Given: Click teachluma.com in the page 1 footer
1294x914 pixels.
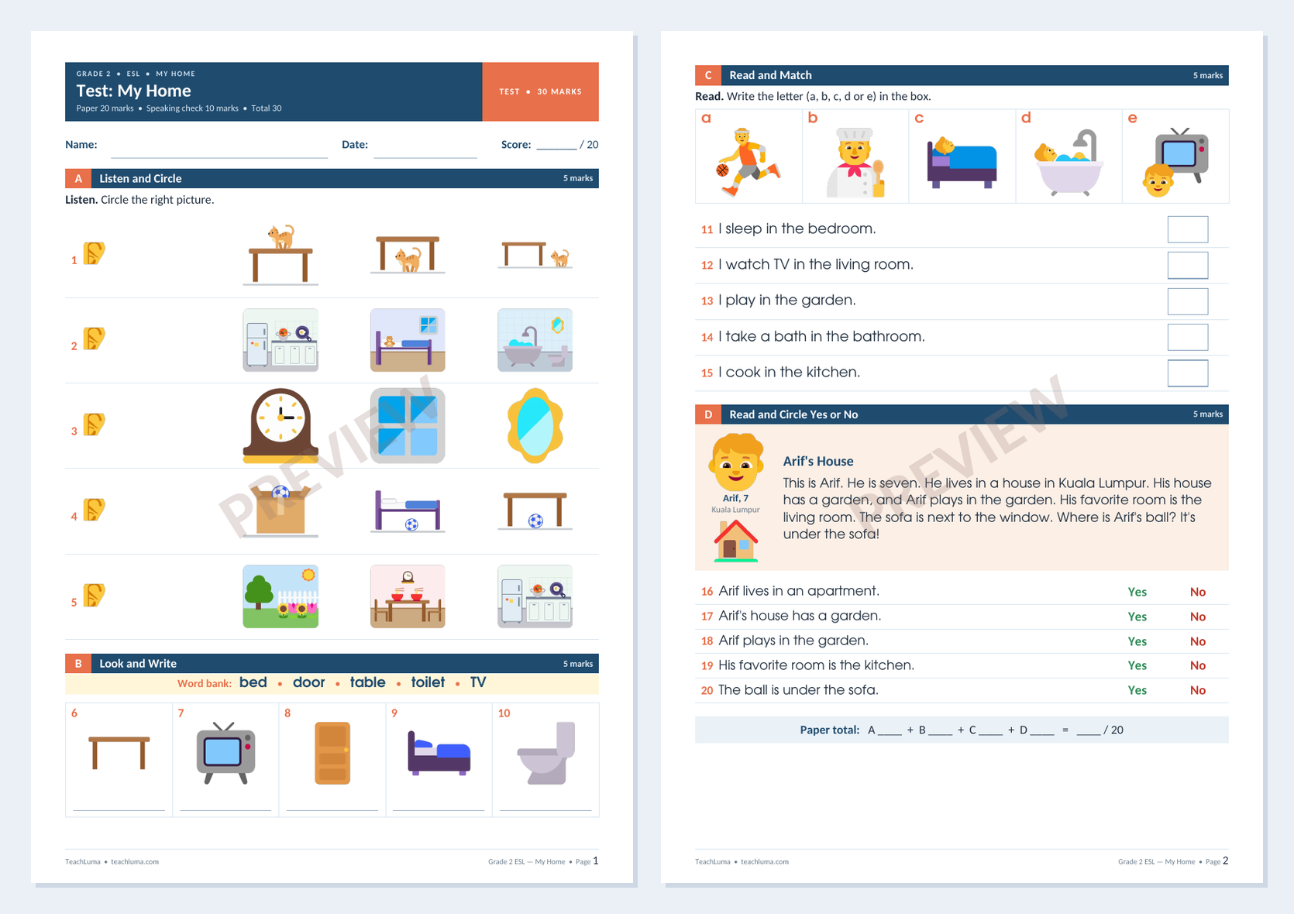Looking at the screenshot, I should [135, 861].
